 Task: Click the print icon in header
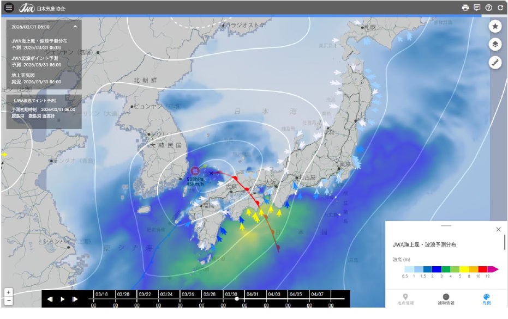coord(465,8)
